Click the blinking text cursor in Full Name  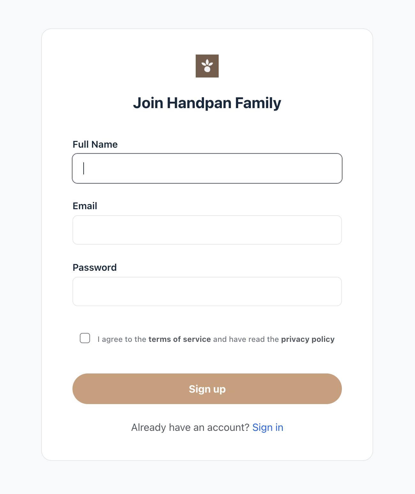84,168
